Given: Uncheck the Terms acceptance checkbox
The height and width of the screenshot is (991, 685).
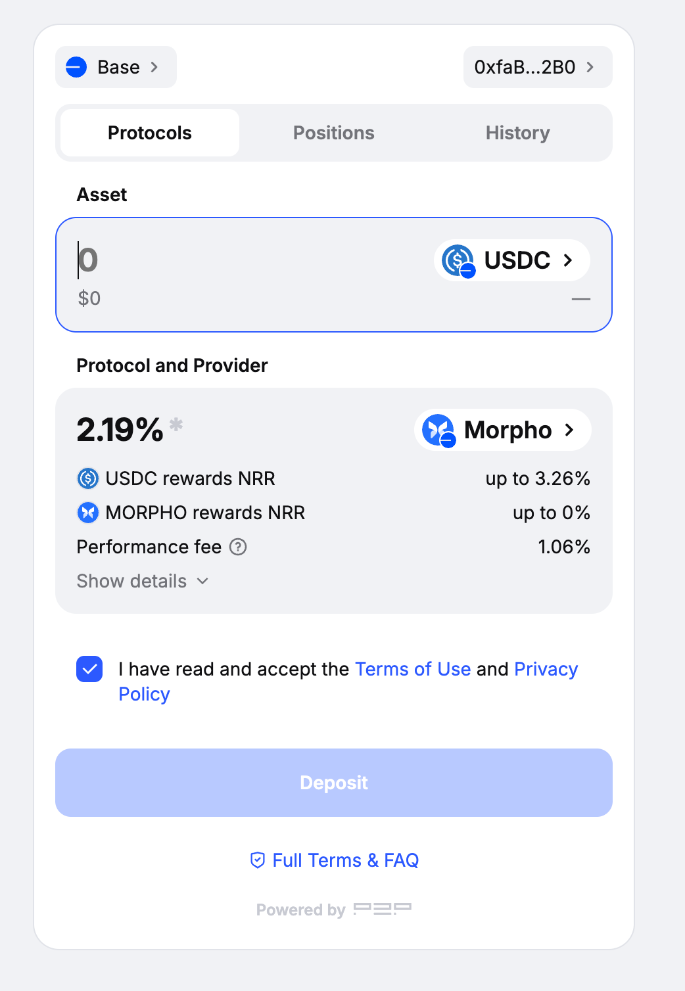Looking at the screenshot, I should click(89, 669).
